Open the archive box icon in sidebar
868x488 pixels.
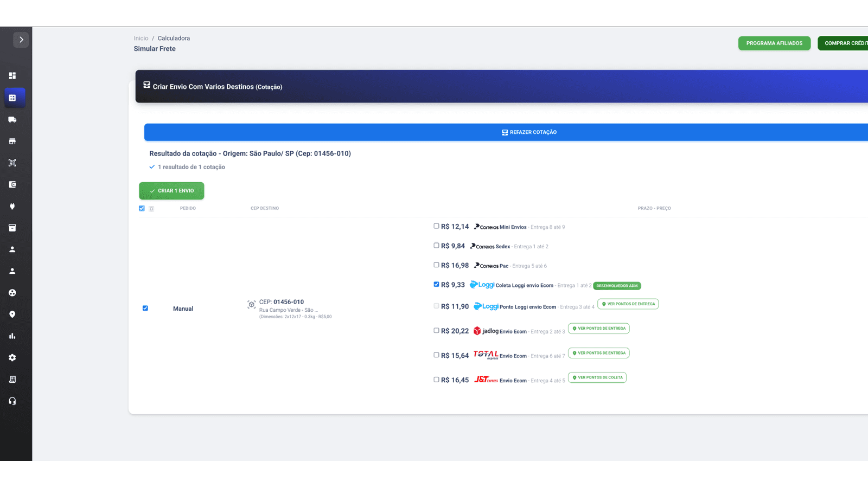point(12,228)
